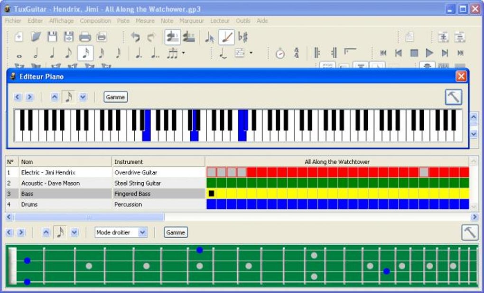
Task: Select track Electric - Jimi Hendrix
Action: (48, 172)
